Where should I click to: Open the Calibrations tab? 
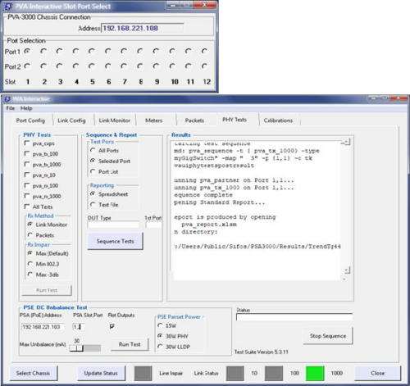point(278,120)
